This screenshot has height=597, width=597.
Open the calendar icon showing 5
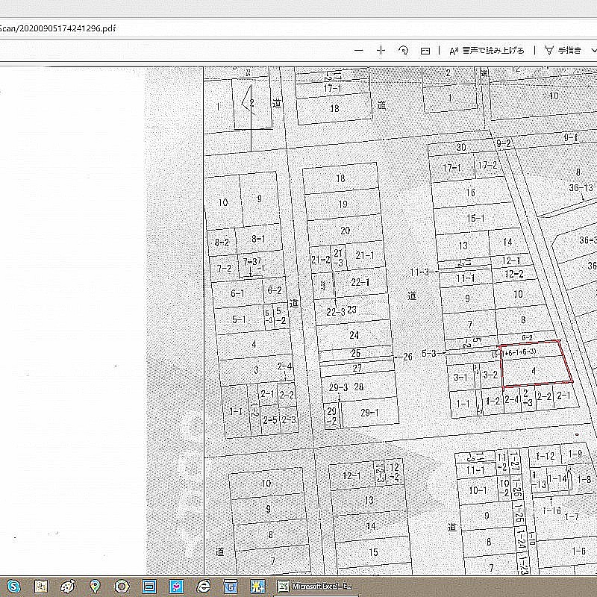230,587
